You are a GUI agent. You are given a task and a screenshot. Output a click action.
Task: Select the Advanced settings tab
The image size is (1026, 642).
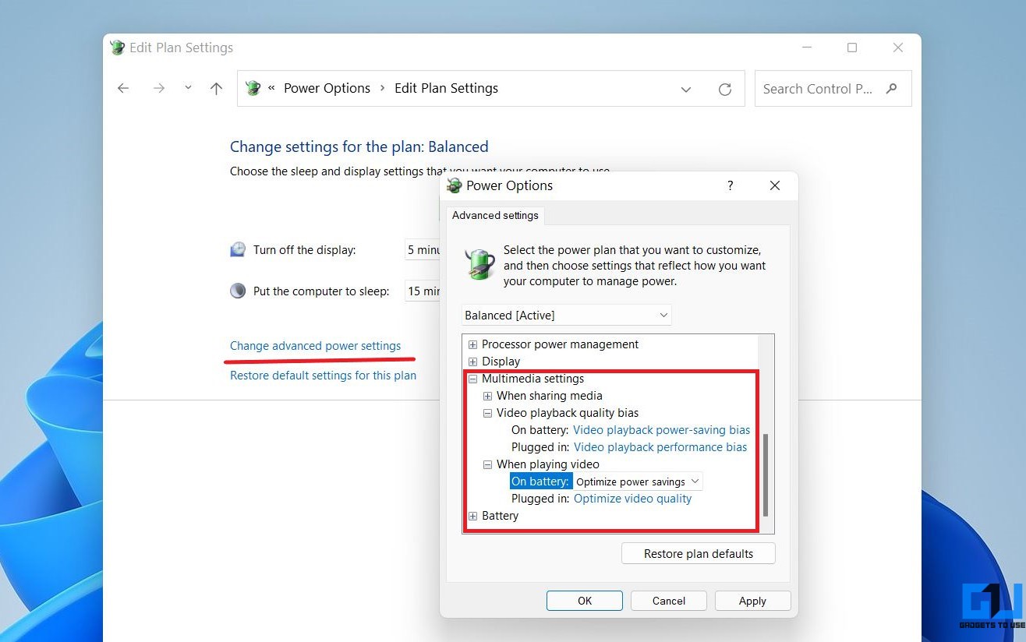495,215
